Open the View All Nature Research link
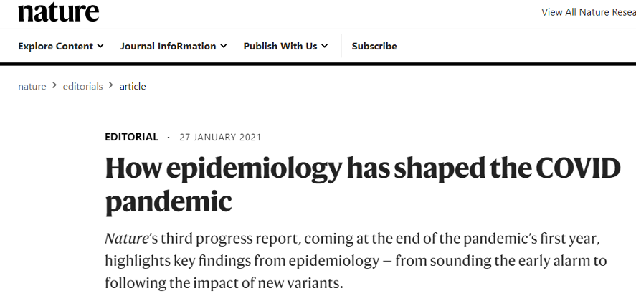636x301 pixels. click(x=589, y=12)
